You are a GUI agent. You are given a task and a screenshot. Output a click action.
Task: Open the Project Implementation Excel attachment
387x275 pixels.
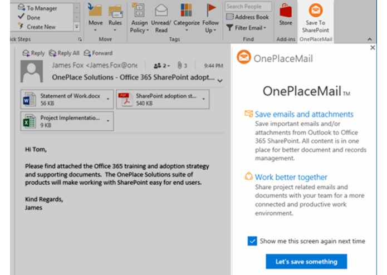point(62,121)
